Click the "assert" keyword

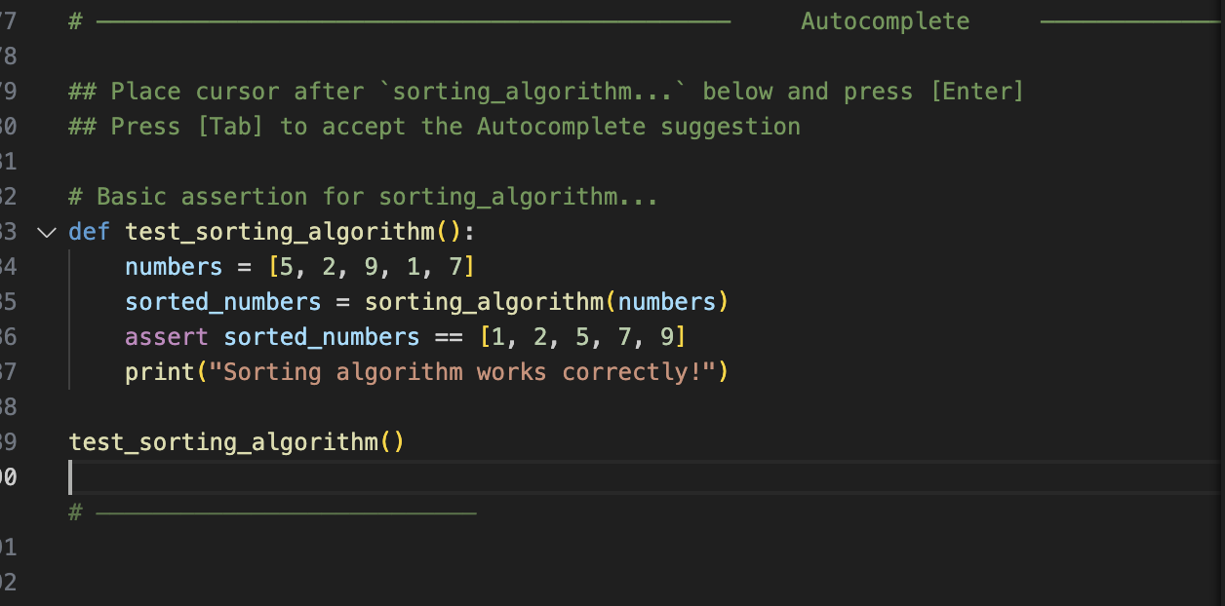coord(167,337)
